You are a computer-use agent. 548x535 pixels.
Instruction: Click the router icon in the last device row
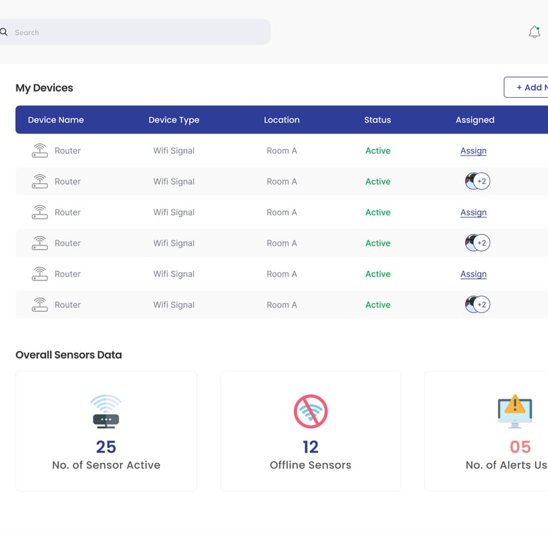[x=40, y=305]
